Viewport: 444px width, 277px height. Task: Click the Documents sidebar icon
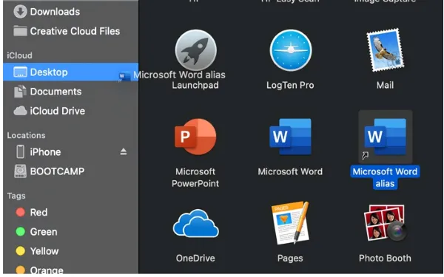[x=20, y=92]
